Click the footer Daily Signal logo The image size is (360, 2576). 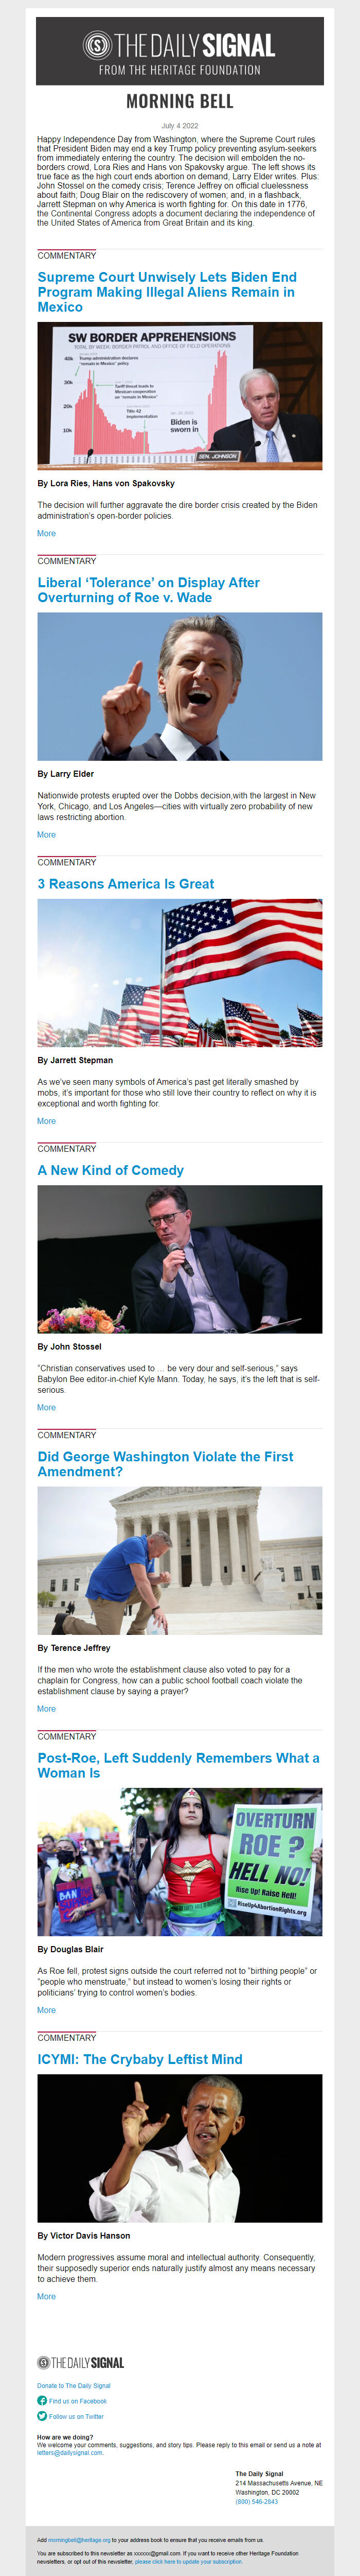coord(81,2362)
